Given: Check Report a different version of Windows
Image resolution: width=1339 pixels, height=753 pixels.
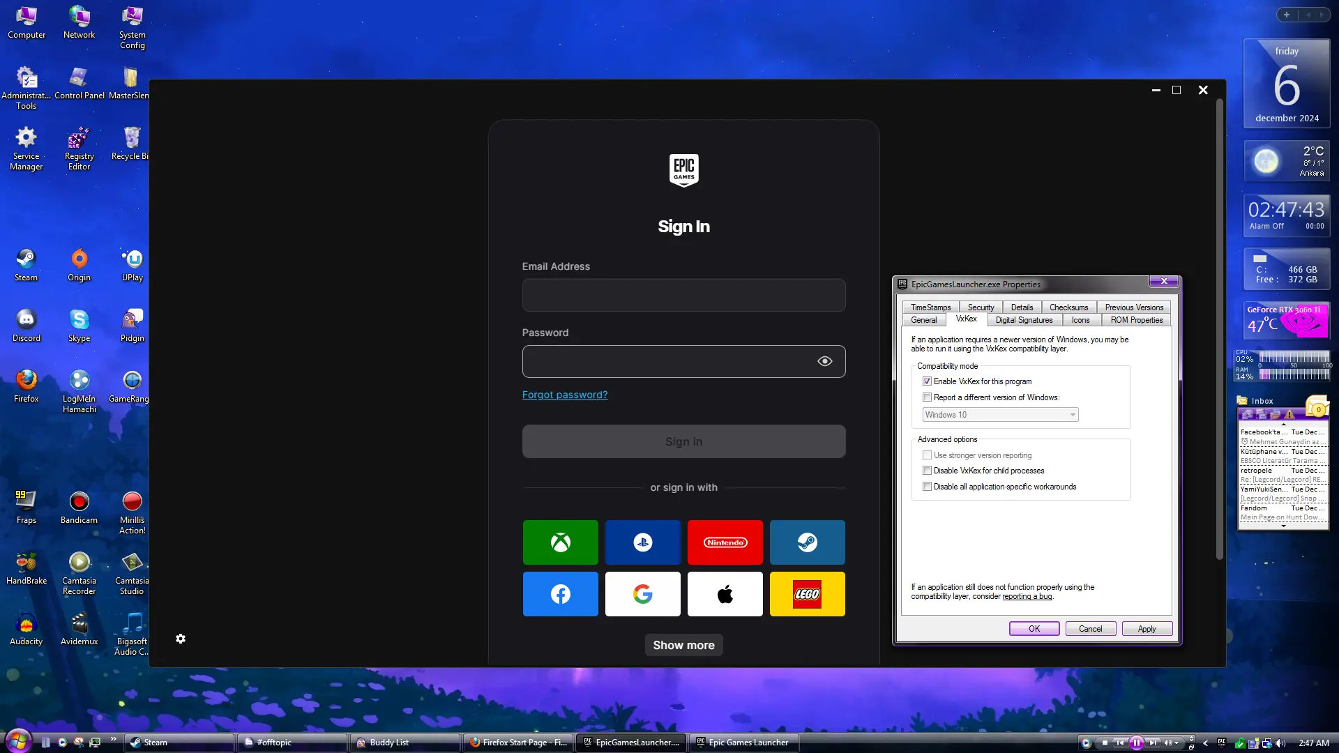Looking at the screenshot, I should pos(927,397).
